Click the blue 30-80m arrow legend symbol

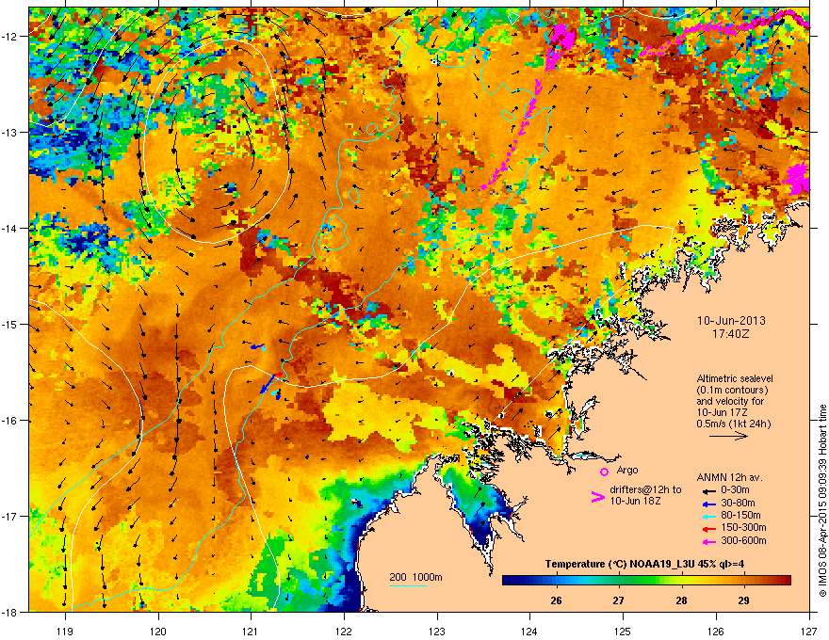point(709,504)
